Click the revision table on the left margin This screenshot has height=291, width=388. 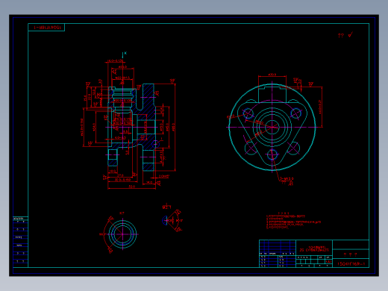tap(20, 242)
